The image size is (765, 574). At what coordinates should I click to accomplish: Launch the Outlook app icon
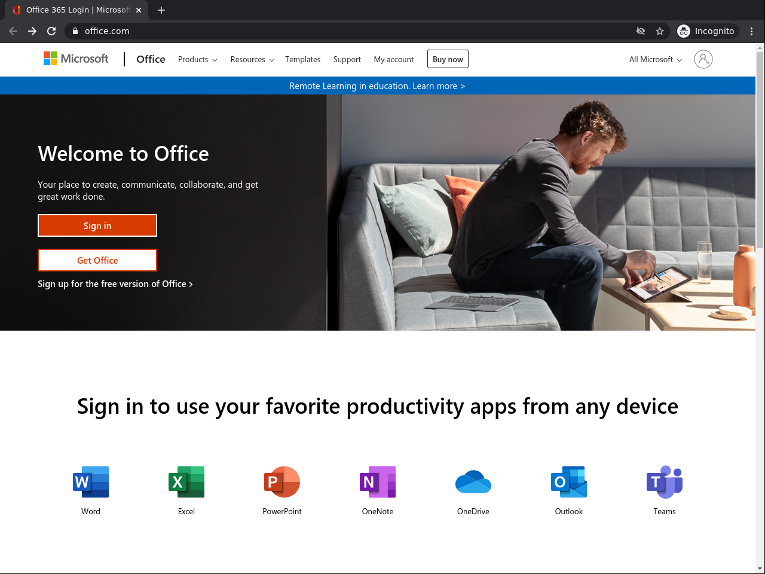point(569,482)
